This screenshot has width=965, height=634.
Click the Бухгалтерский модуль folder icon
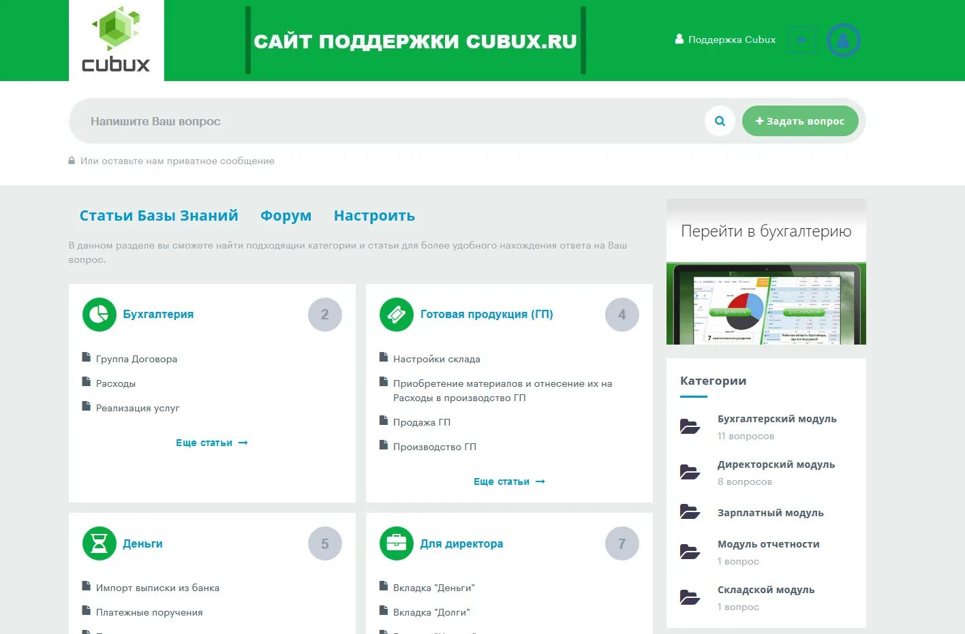[690, 426]
